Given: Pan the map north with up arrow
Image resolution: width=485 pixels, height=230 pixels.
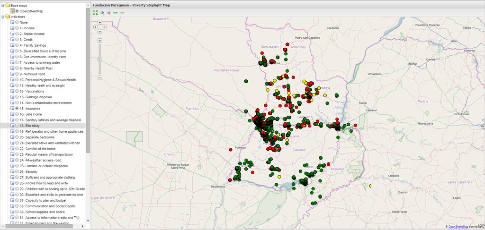Looking at the screenshot, I should point(100,22).
